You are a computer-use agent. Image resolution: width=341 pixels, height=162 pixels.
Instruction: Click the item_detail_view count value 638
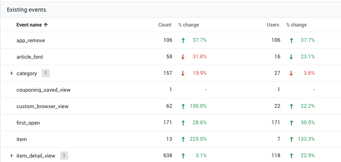[166, 155]
